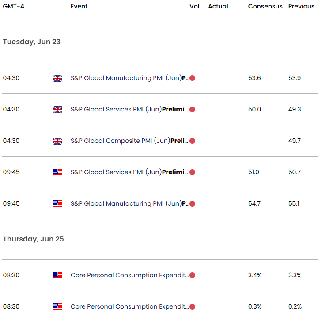Click the Consensus column header
Image resolution: width=318 pixels, height=314 pixels.
click(265, 6)
